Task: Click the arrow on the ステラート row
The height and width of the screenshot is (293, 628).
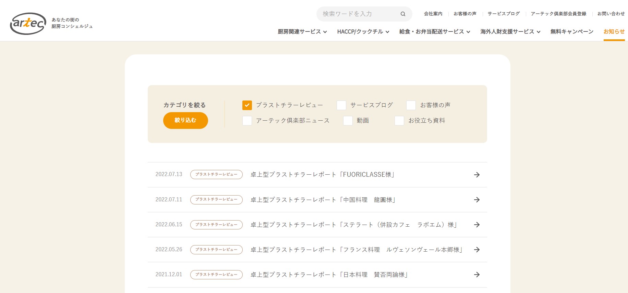Action: tap(476, 225)
